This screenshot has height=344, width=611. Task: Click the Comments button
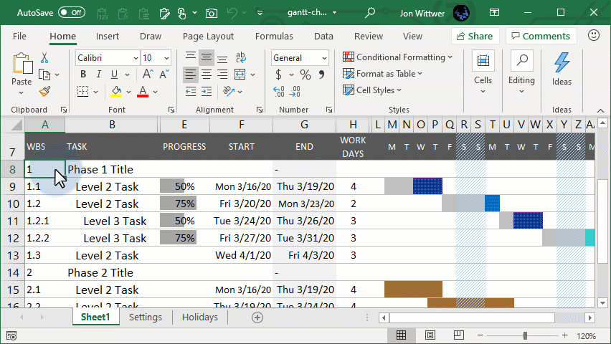click(541, 37)
